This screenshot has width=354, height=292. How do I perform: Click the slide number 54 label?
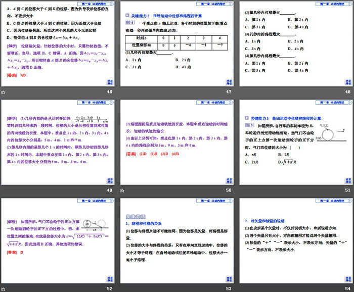[347, 288]
